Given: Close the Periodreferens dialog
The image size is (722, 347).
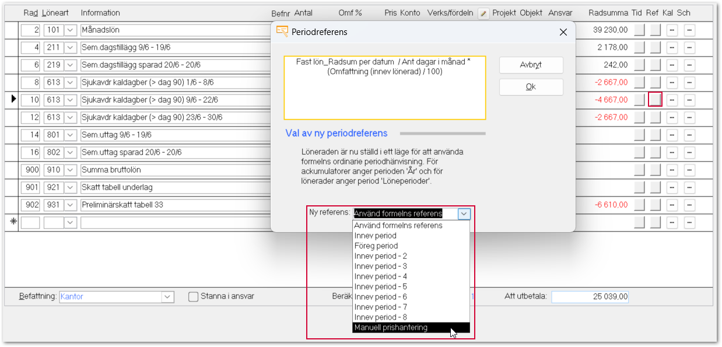Looking at the screenshot, I should pyautogui.click(x=563, y=33).
